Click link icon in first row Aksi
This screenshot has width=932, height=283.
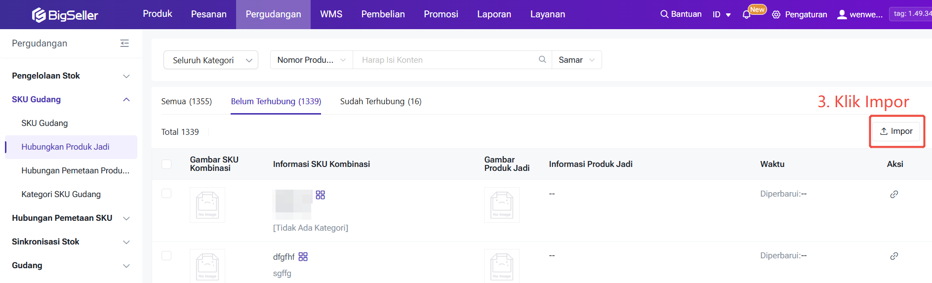894,195
